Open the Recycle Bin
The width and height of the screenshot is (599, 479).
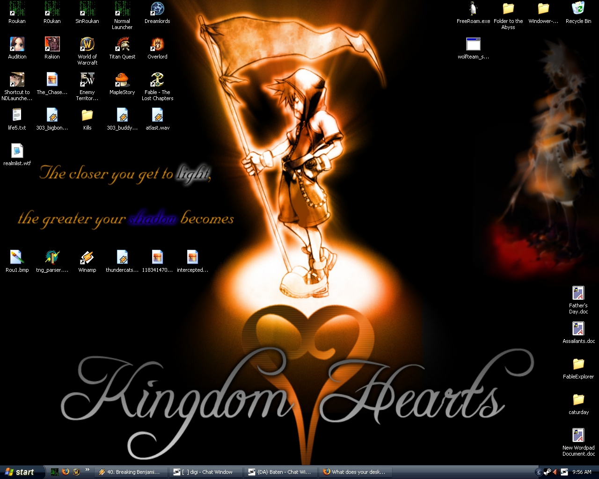tap(578, 13)
